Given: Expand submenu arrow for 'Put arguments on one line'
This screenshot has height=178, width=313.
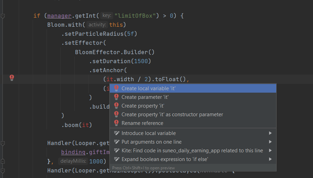Looking at the screenshot, I should [x=270, y=142].
